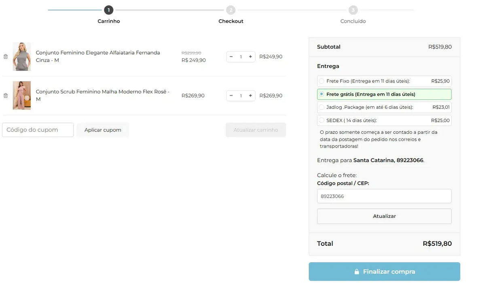This screenshot has height=283, width=487.
Task: Open the gray Fernanda outfit thumbnail
Action: click(21, 57)
